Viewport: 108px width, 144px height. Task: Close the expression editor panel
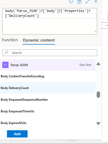96,1
